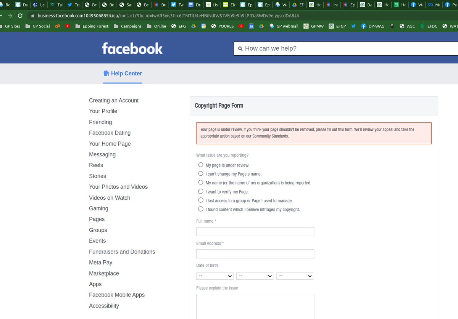This screenshot has width=458, height=319.
Task: Open Accessibility help topic
Action: coord(104,306)
